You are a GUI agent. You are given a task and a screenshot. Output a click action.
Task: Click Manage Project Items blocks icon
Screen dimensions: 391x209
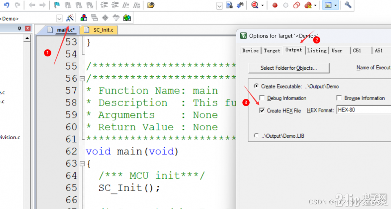(84, 18)
